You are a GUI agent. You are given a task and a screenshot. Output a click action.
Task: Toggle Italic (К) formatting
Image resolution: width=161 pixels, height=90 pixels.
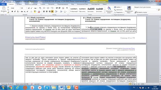pos(15,11)
